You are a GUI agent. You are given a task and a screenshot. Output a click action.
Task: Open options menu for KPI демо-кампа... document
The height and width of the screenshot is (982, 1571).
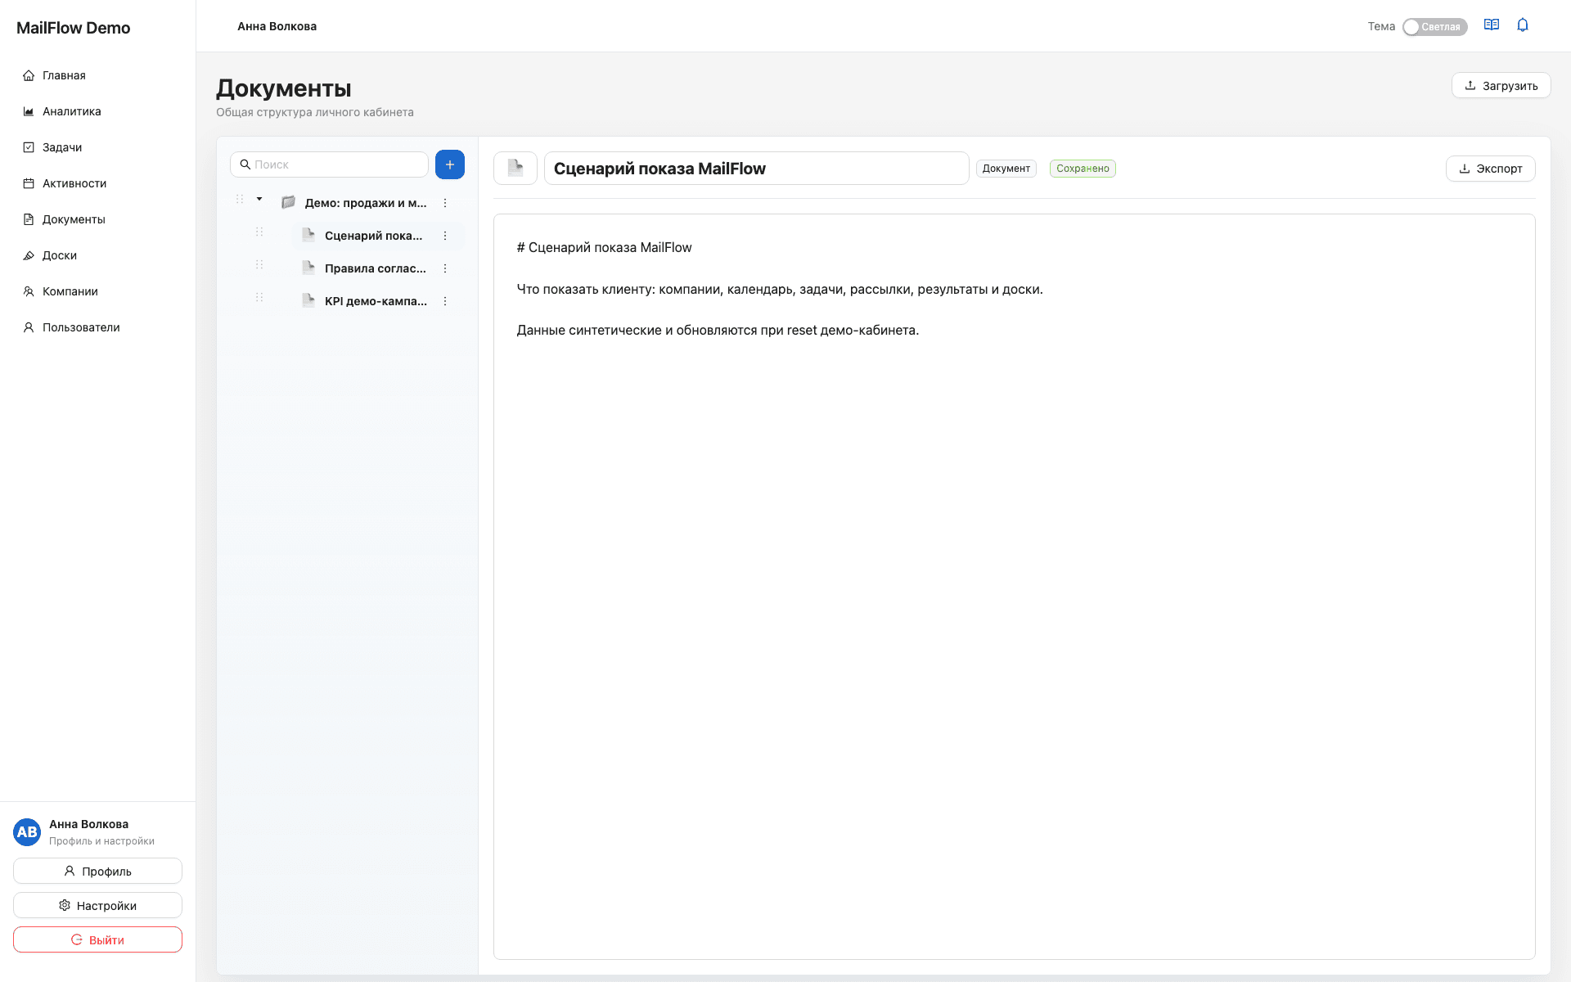click(445, 301)
